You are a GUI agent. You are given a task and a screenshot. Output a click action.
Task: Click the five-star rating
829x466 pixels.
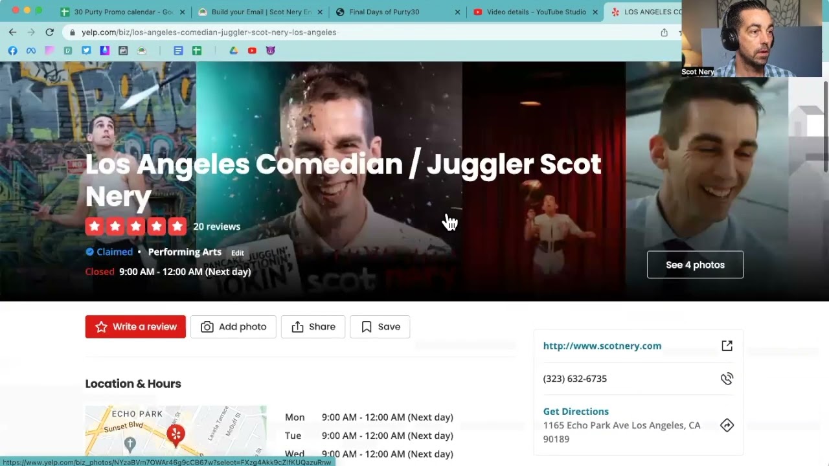(x=136, y=227)
